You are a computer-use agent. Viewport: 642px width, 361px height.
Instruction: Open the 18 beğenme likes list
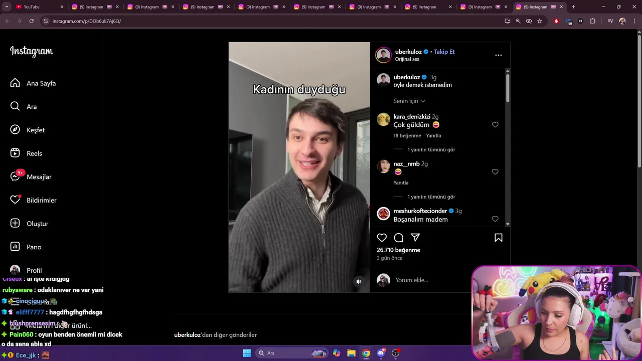click(407, 136)
